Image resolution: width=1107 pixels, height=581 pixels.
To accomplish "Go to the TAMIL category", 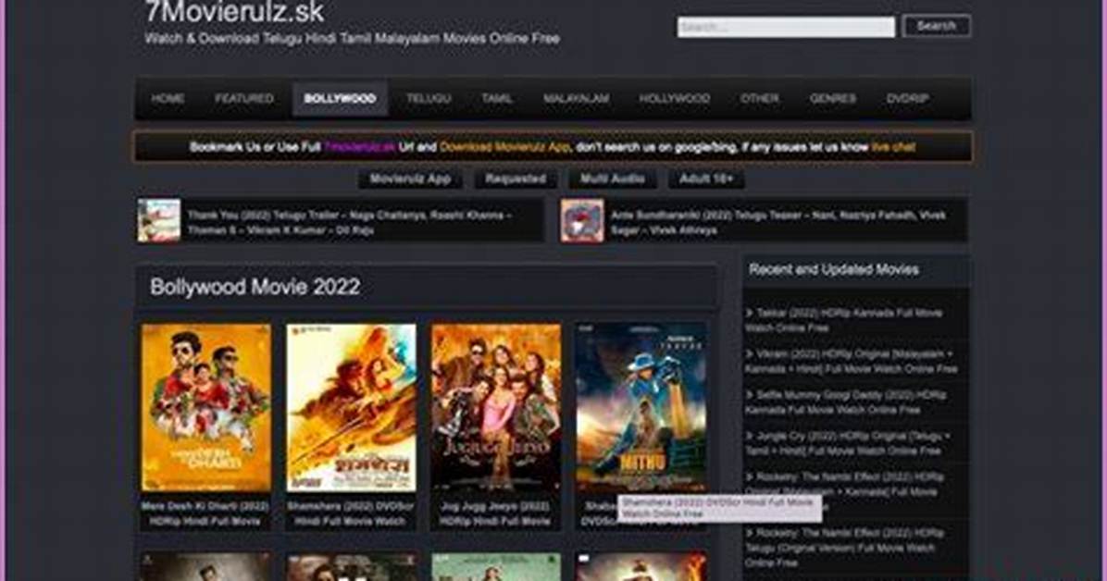I will [x=496, y=99].
